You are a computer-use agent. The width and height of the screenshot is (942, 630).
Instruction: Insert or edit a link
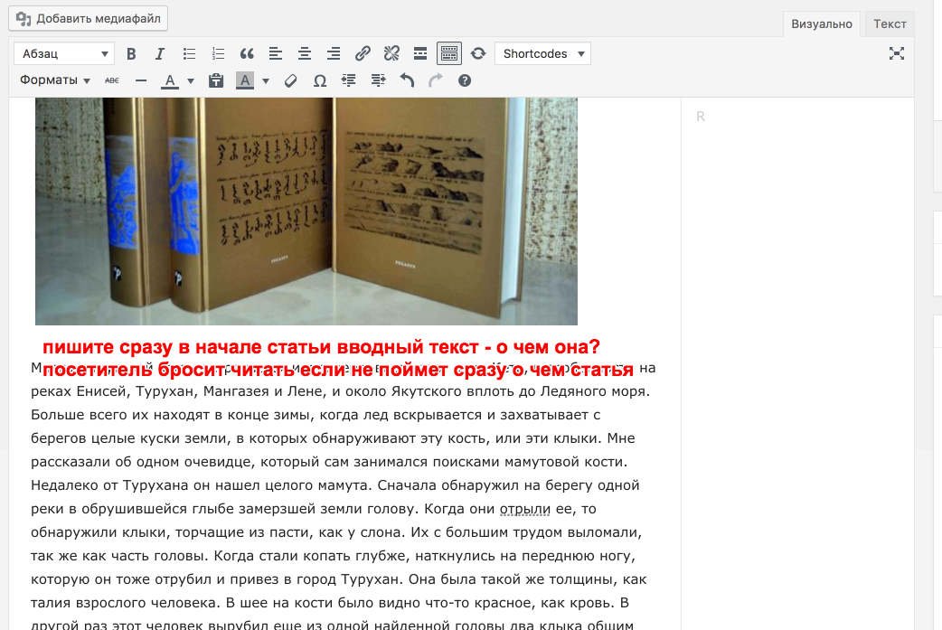coord(363,54)
